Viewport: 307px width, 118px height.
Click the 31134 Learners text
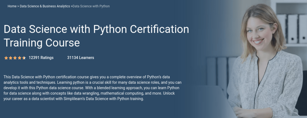(80, 58)
